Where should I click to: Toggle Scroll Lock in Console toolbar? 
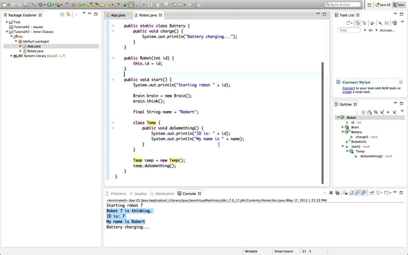351,193
